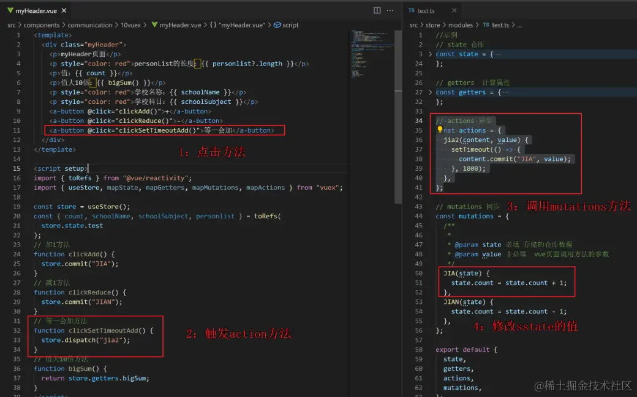Click 'state.count = state.count - 1;' line
Screen dimensions: 637x397
[508, 312]
